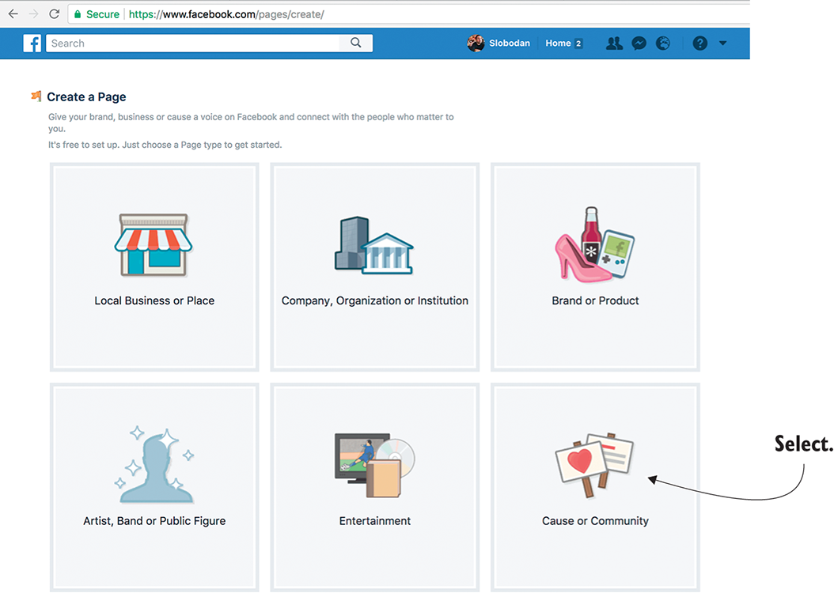
Task: Pick Artist, Band or Public Figure
Action: click(x=154, y=521)
